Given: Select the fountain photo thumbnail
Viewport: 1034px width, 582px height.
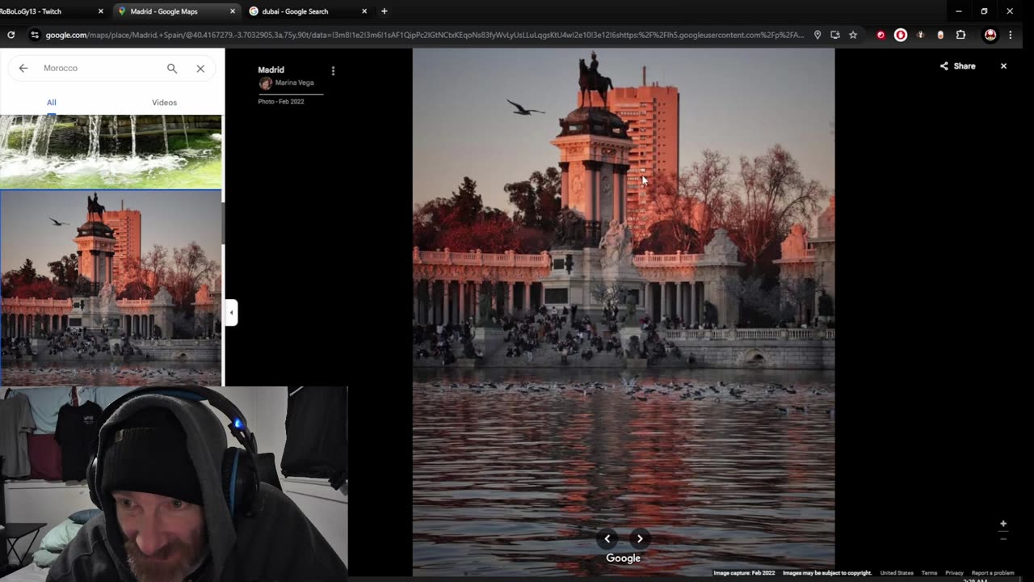Looking at the screenshot, I should pyautogui.click(x=111, y=151).
